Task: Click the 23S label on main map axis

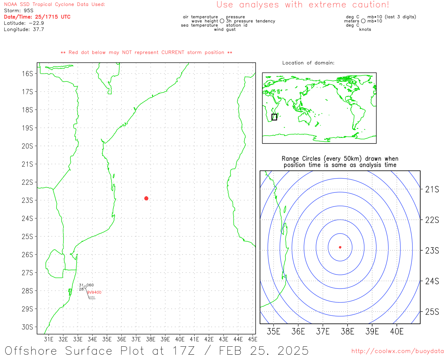Action: [x=27, y=200]
